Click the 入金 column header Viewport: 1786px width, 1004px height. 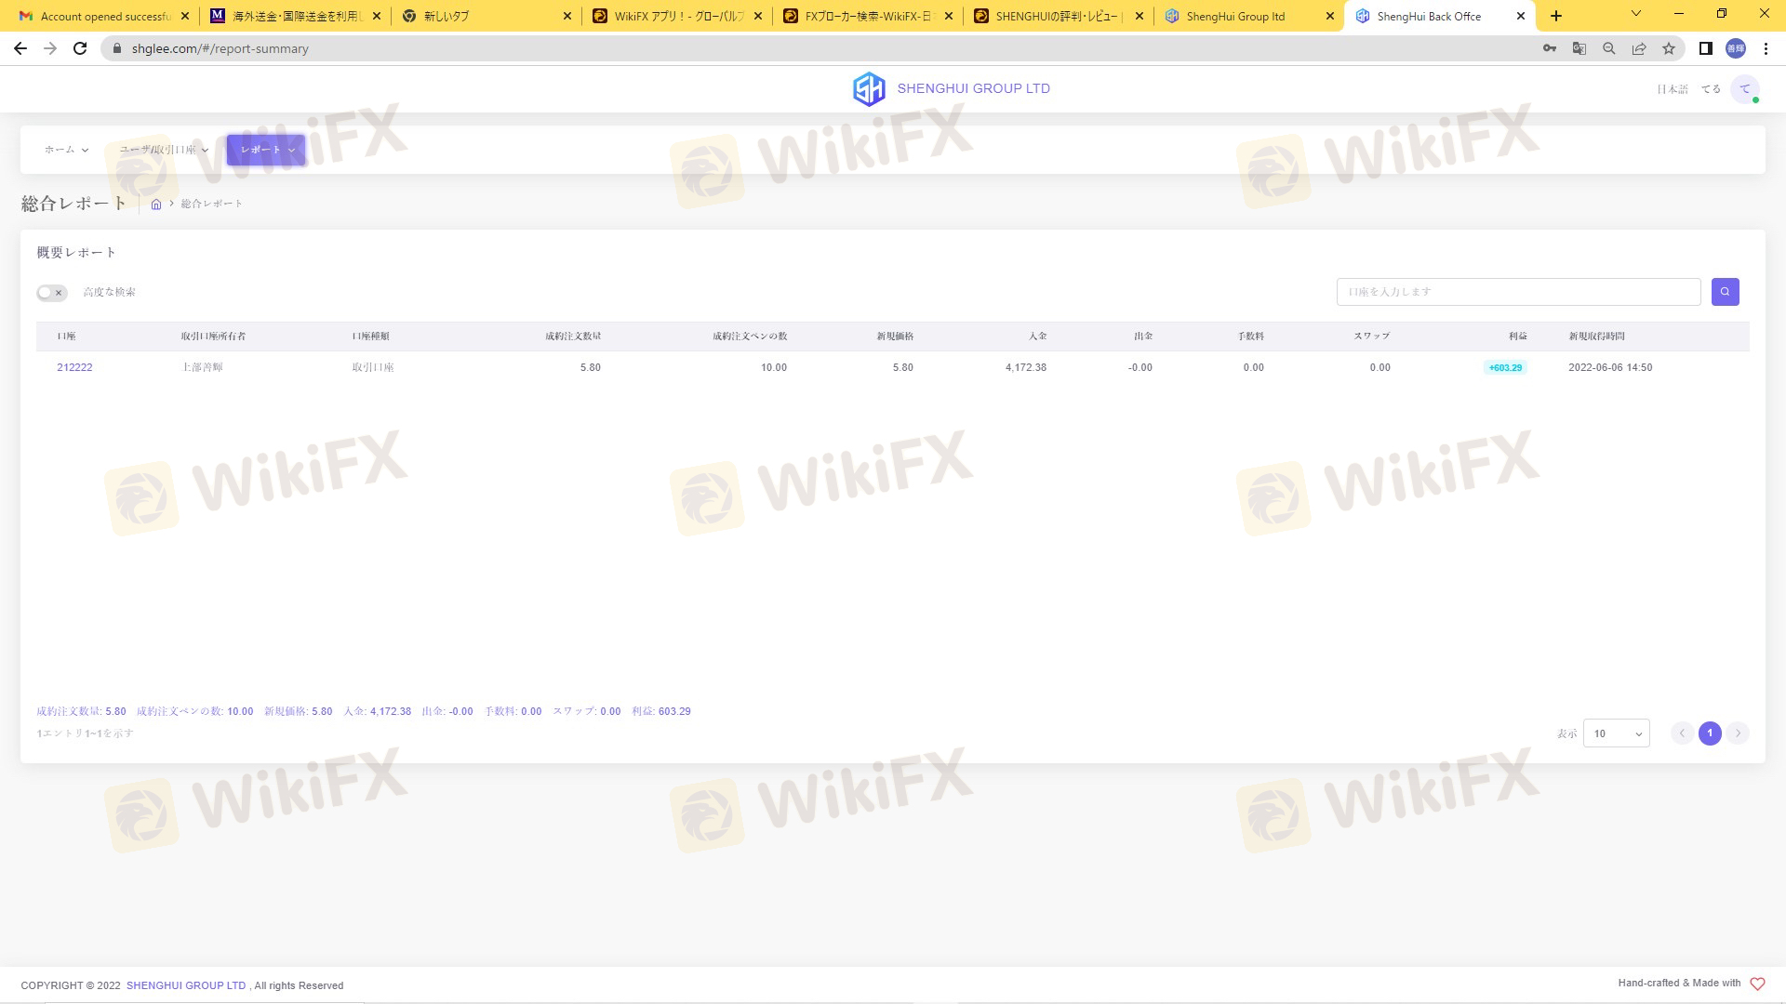point(1037,337)
